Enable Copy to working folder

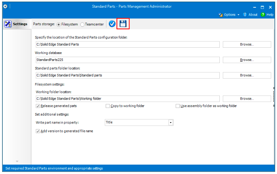pyautogui.click(x=107, y=106)
